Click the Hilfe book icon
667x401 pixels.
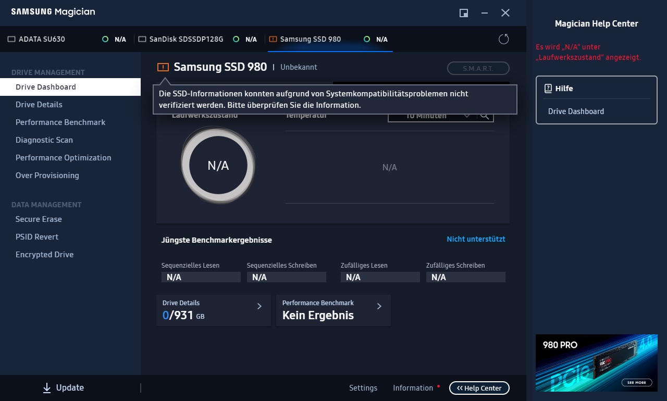[548, 89]
